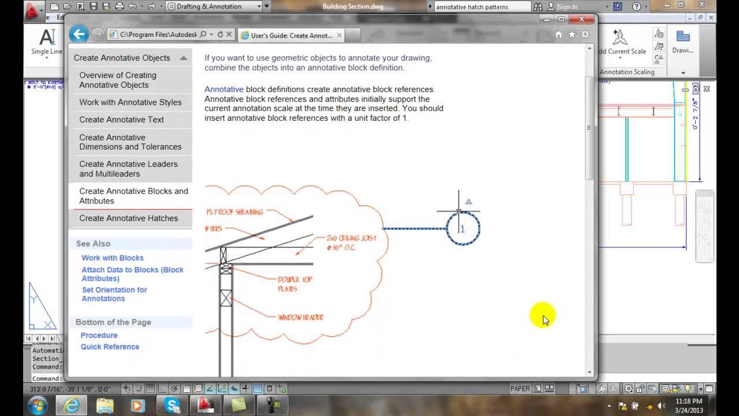The image size is (739, 416).
Task: Collapse the Create Annotative Objects section
Action: [x=184, y=58]
